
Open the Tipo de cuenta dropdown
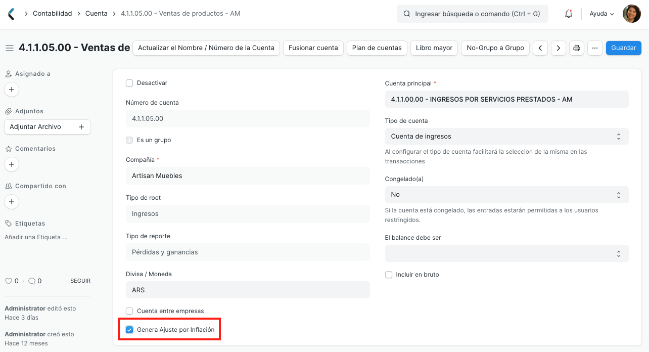tap(506, 137)
